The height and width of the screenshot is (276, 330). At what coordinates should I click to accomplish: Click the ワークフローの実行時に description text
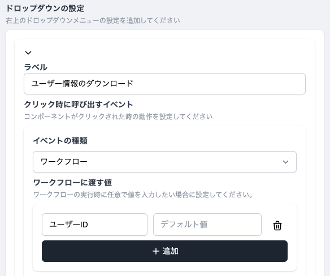143,195
